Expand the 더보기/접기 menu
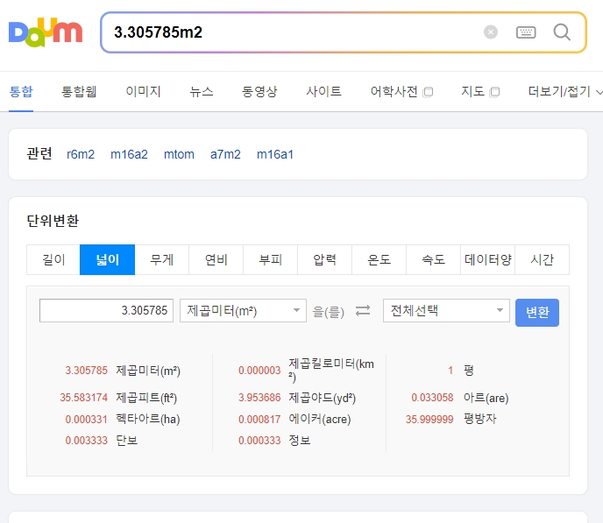603x523 pixels. (564, 91)
